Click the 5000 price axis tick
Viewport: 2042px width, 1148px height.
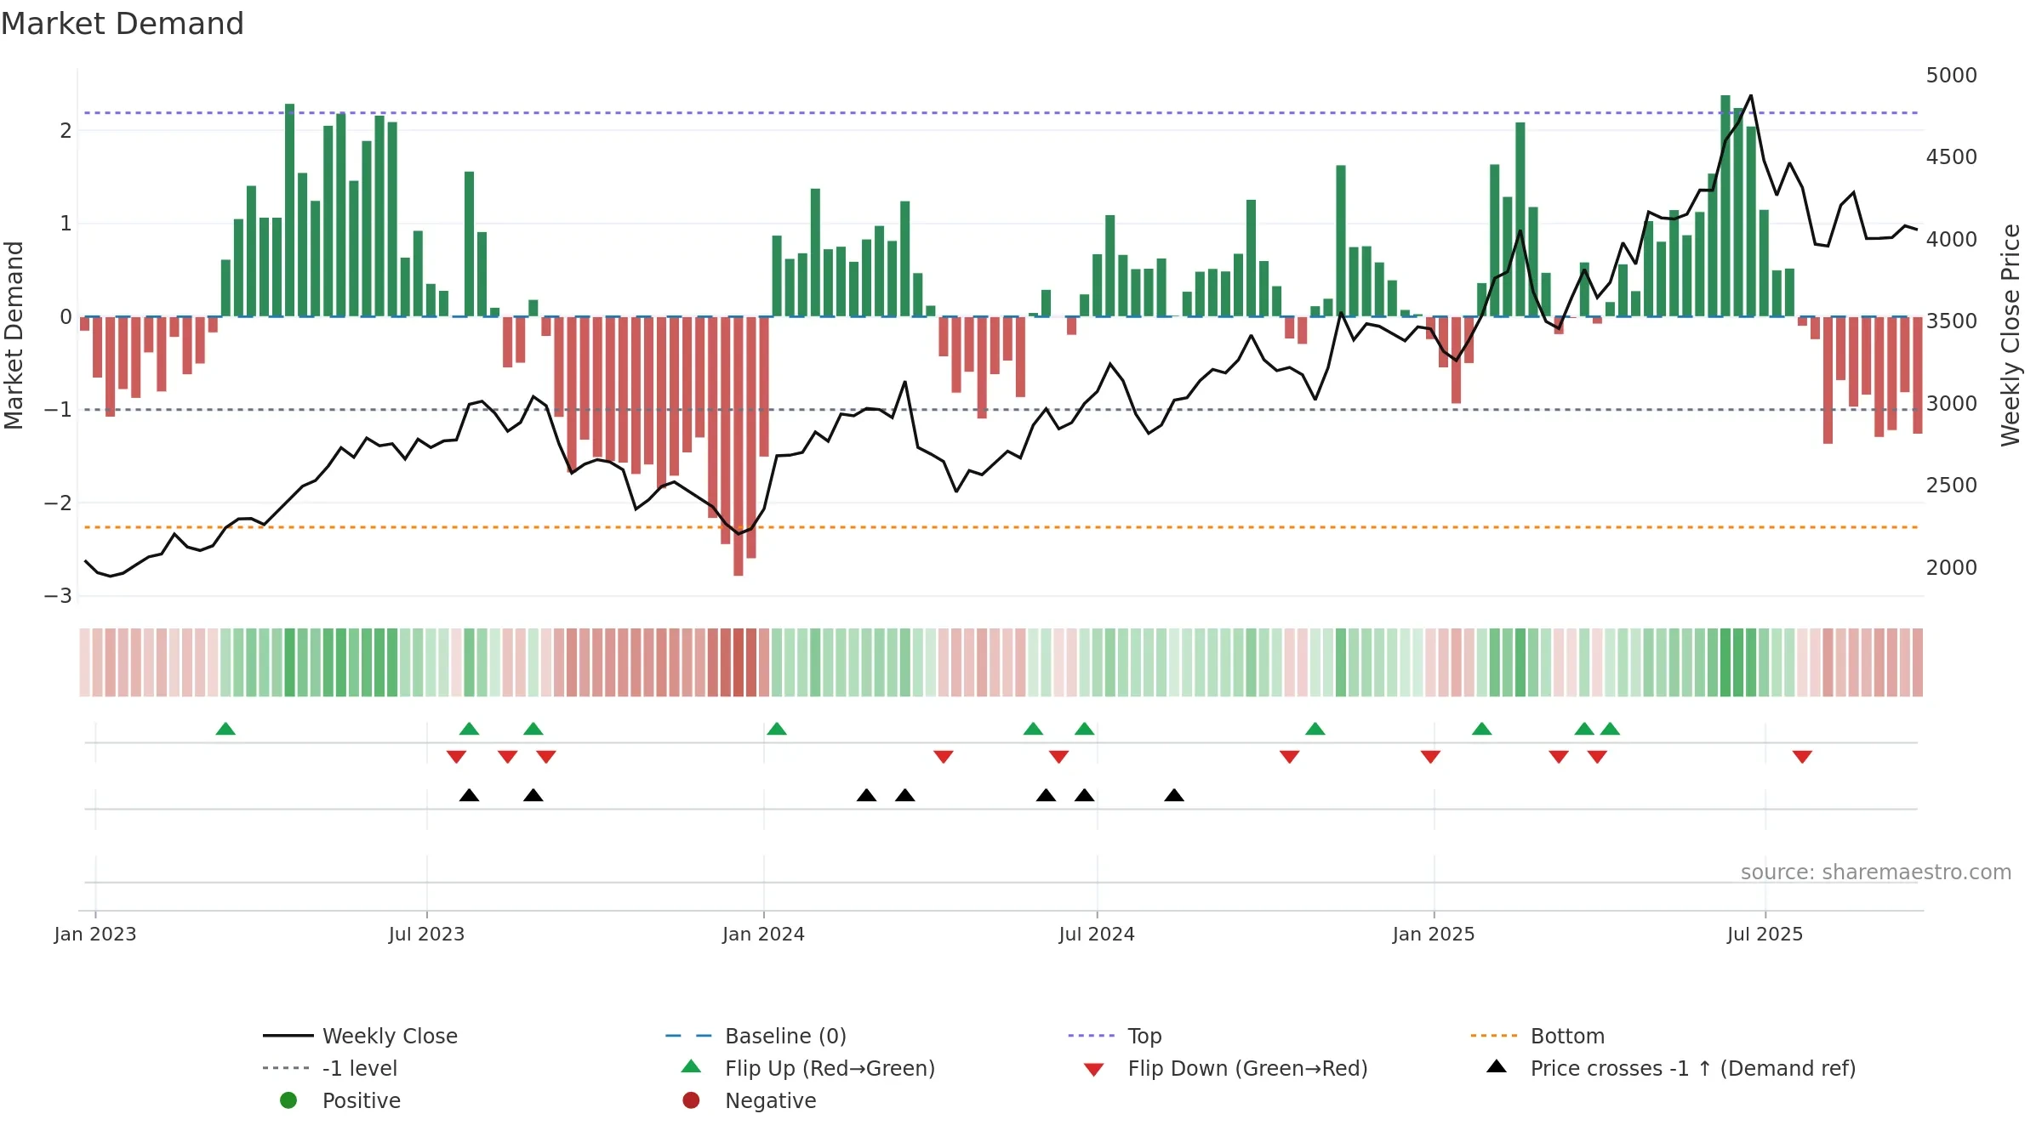click(x=1952, y=75)
